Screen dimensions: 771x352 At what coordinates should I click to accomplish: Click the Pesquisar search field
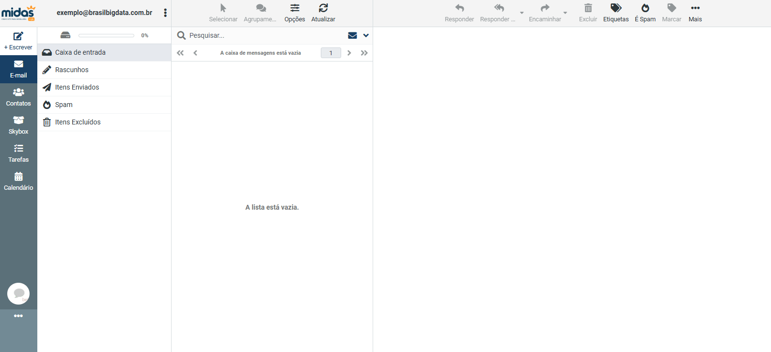click(262, 35)
